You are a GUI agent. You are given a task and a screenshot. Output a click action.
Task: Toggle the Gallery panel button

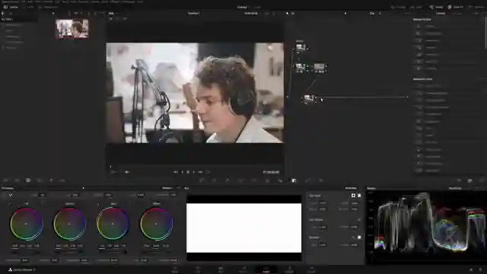pyautogui.click(x=11, y=7)
